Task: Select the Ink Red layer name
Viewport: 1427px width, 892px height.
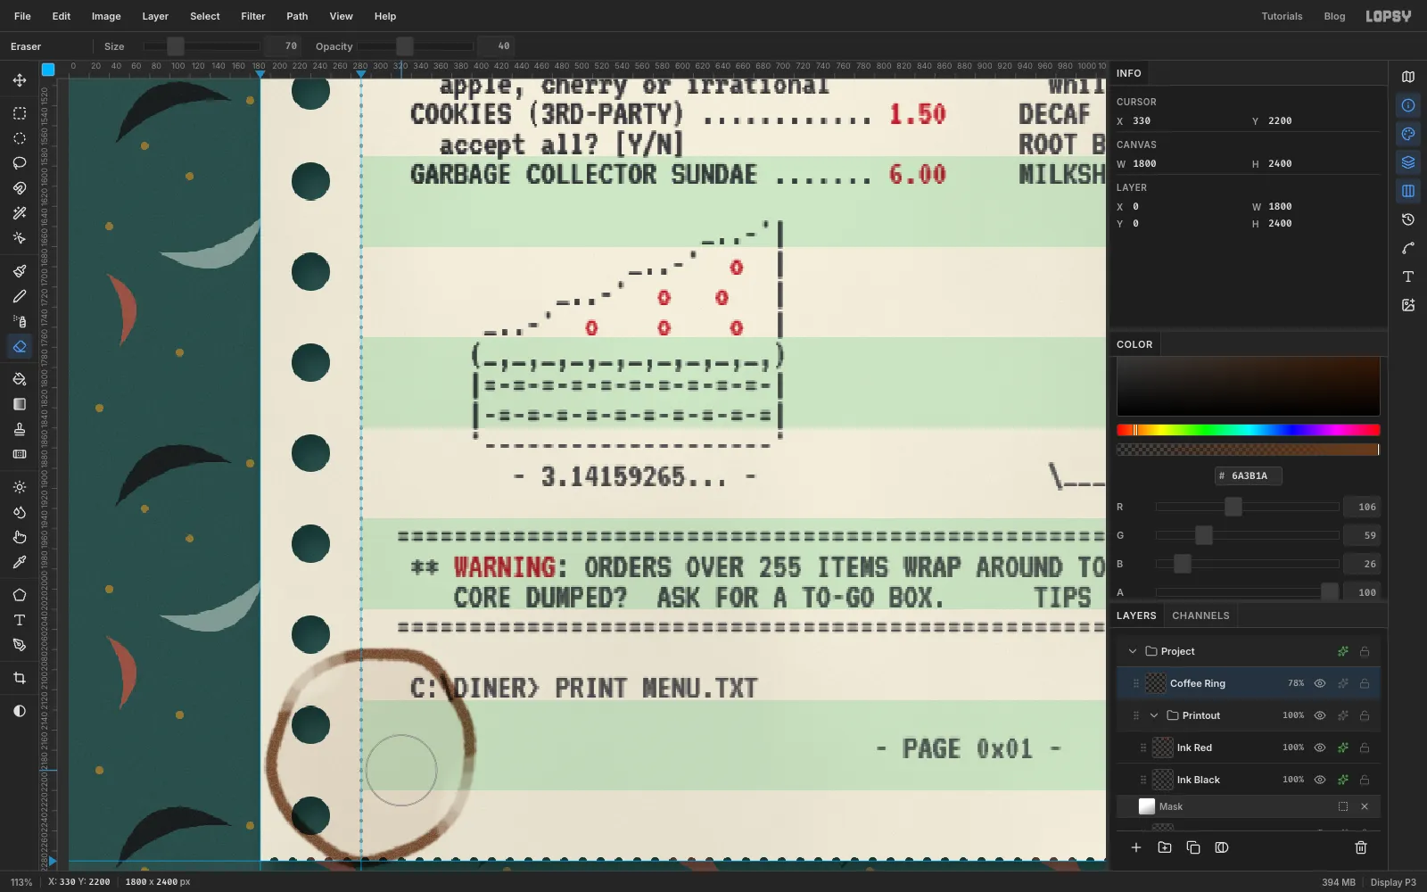Action: pyautogui.click(x=1194, y=747)
